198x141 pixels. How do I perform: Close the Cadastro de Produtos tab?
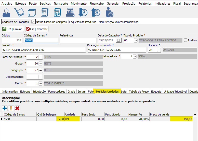[x=33, y=22]
